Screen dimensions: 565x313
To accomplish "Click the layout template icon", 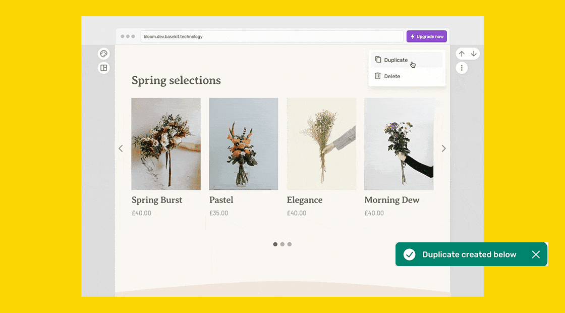I will pyautogui.click(x=104, y=68).
